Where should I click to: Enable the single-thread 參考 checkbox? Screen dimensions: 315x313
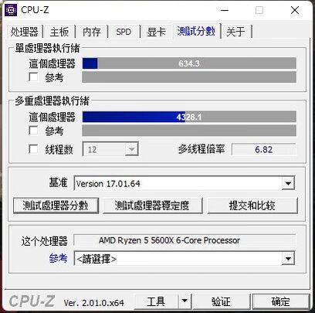point(33,77)
